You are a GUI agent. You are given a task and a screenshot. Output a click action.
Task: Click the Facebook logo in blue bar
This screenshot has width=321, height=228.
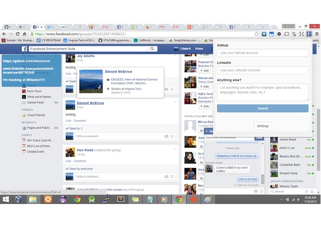coord(24,48)
